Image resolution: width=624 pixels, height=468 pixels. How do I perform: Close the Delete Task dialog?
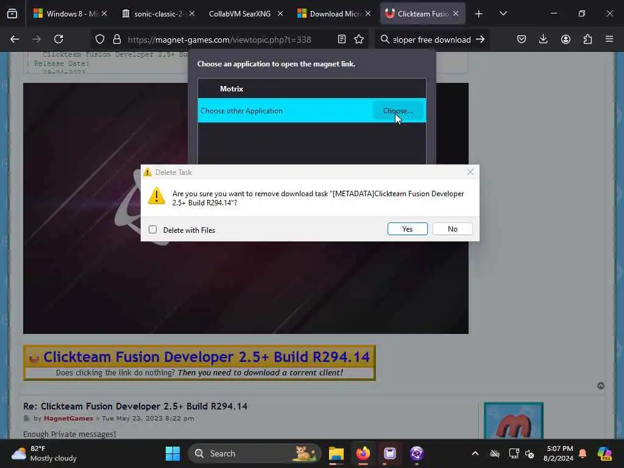pos(470,172)
